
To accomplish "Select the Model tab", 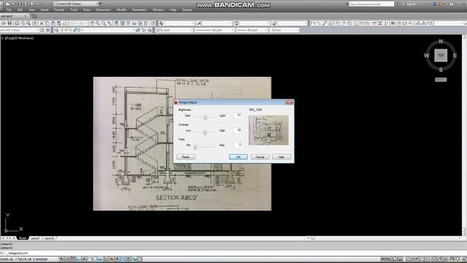I will 23,238.
